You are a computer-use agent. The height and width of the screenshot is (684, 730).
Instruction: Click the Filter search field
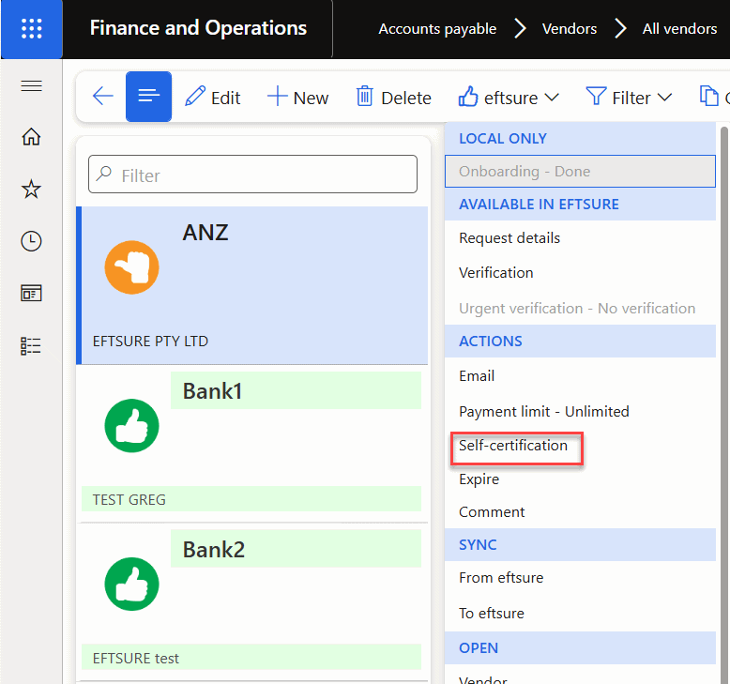[252, 175]
